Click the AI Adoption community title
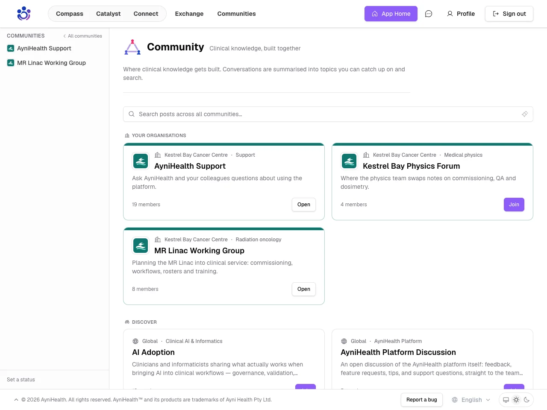 click(153, 352)
